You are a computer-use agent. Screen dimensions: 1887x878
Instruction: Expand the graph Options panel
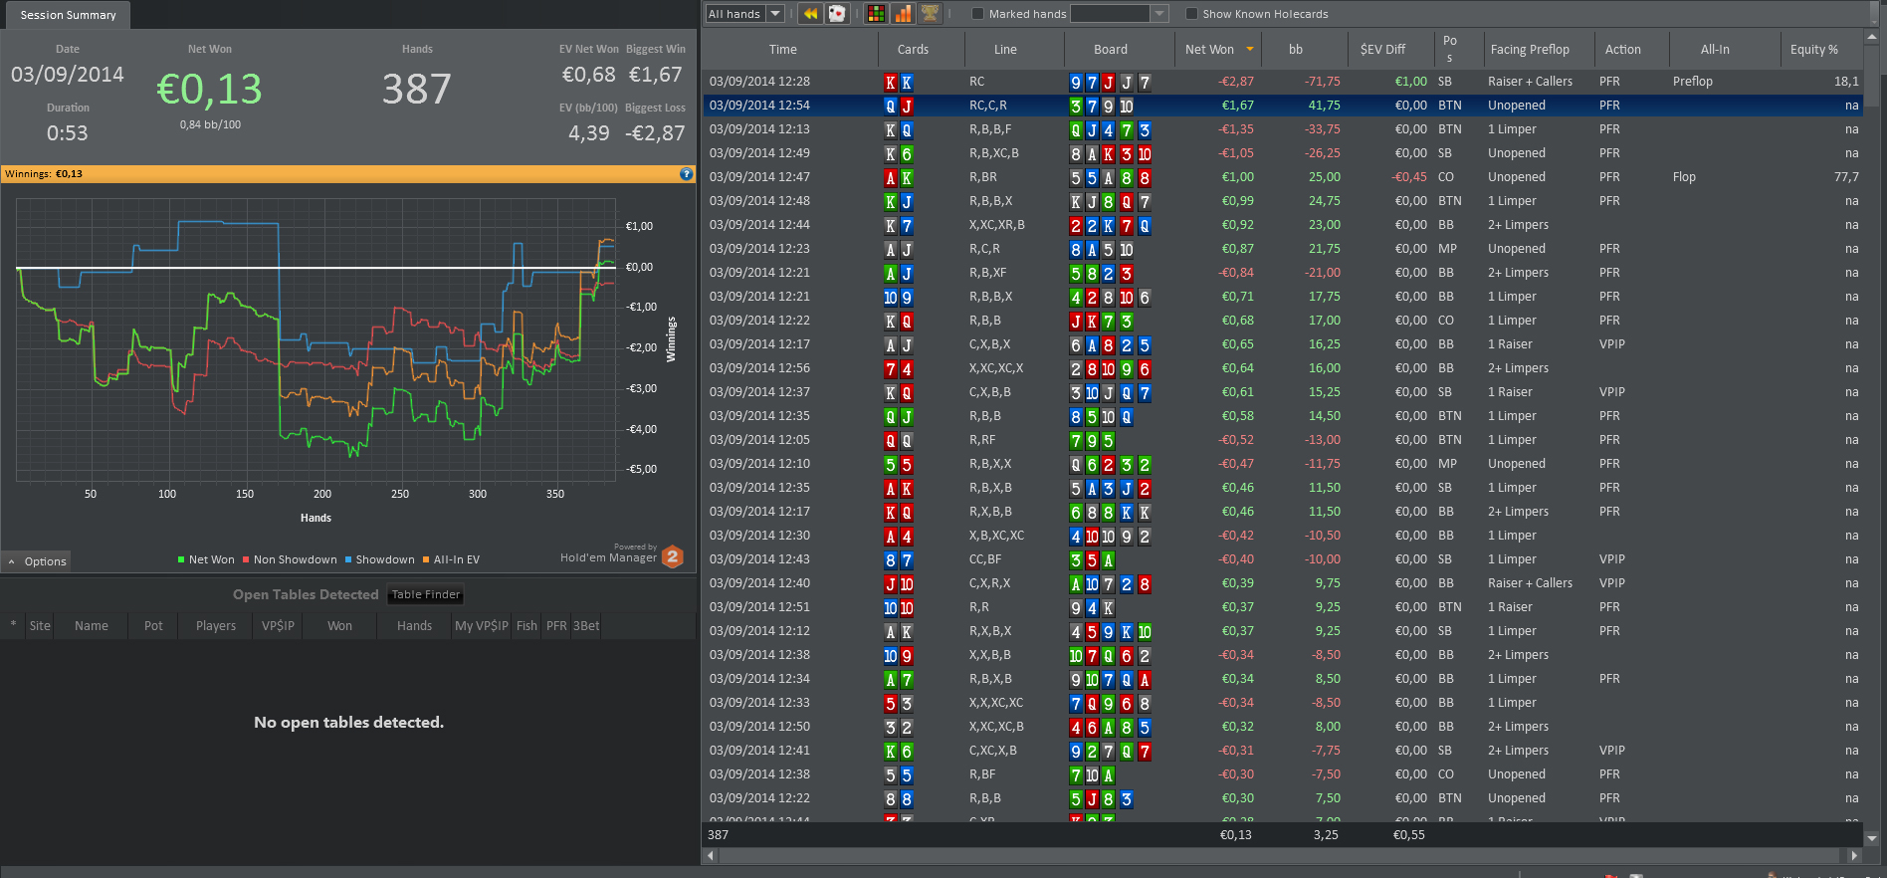tap(37, 561)
